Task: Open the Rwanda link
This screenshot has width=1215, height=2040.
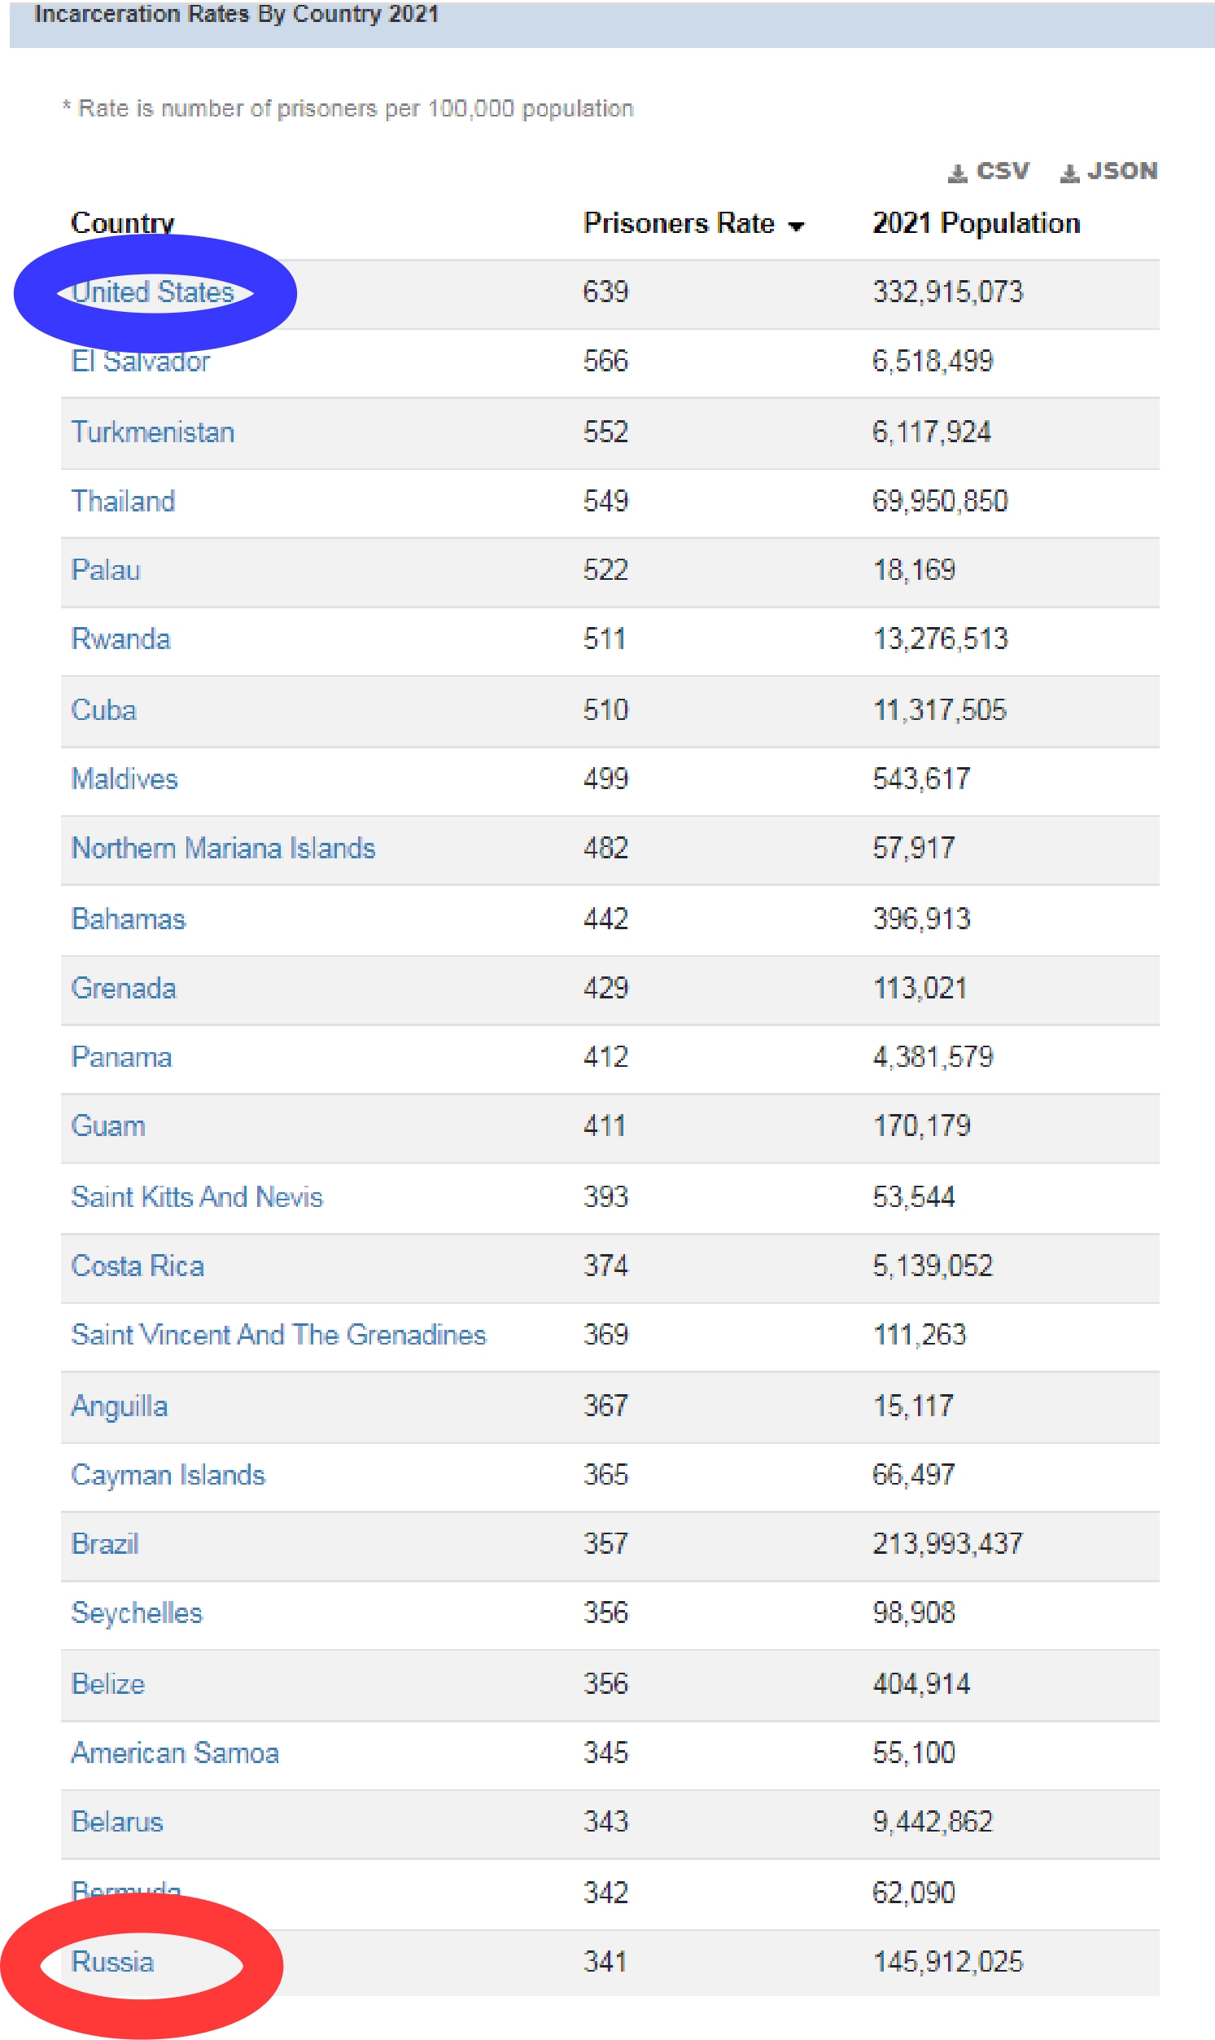Action: [120, 638]
